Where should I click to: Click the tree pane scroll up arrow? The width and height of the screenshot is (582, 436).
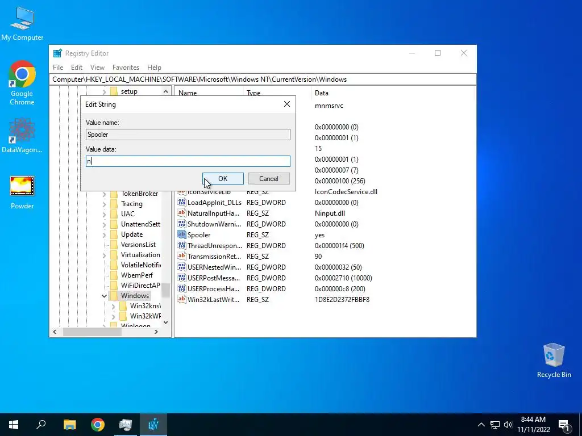click(165, 91)
